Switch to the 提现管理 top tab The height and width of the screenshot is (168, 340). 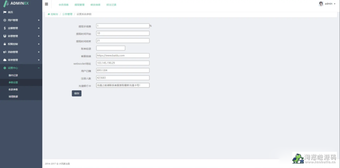pyautogui.click(x=79, y=5)
